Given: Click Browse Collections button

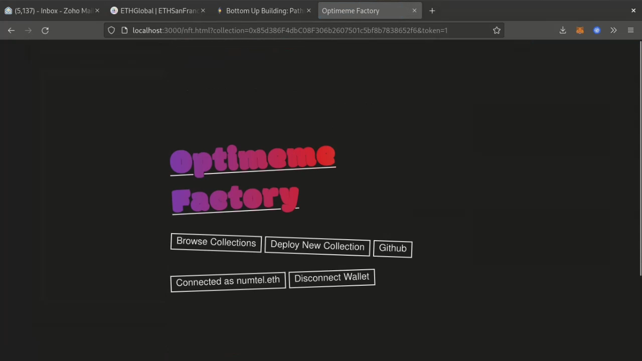Looking at the screenshot, I should [216, 242].
